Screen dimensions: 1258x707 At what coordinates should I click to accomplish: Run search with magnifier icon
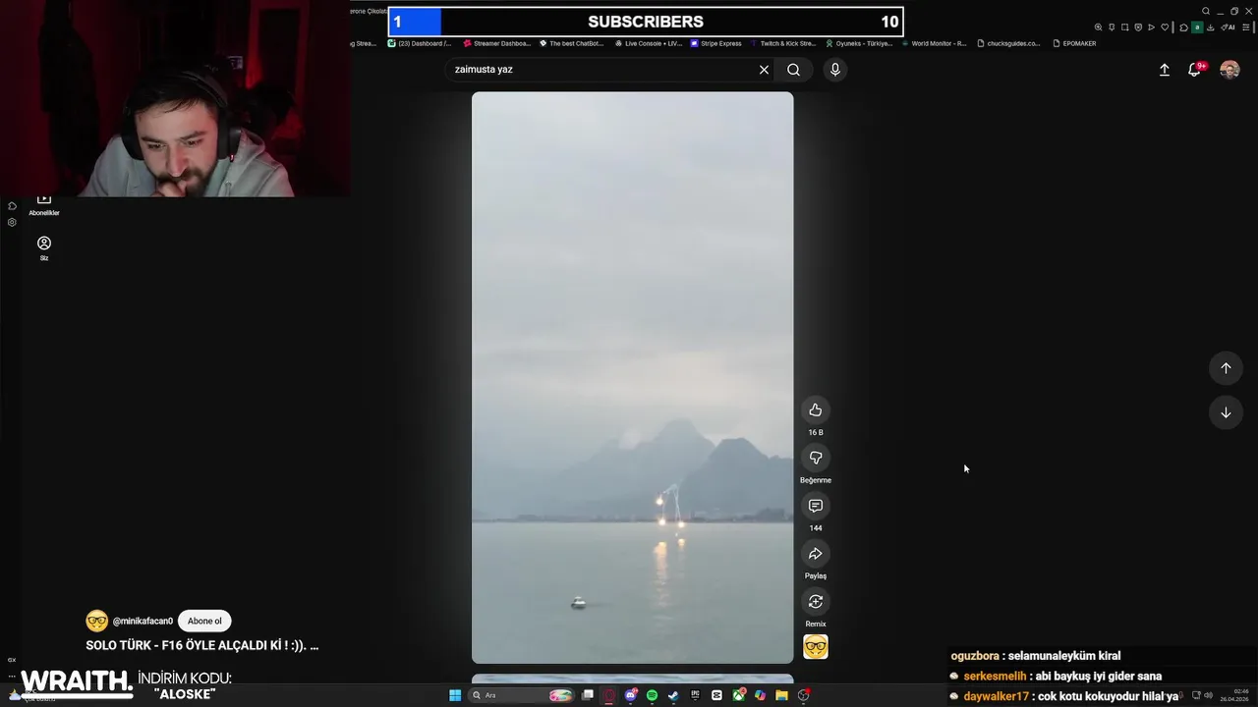click(x=794, y=70)
